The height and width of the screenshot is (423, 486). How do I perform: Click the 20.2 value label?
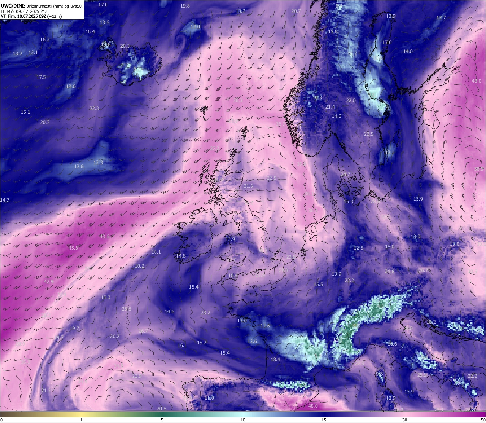[115, 337]
